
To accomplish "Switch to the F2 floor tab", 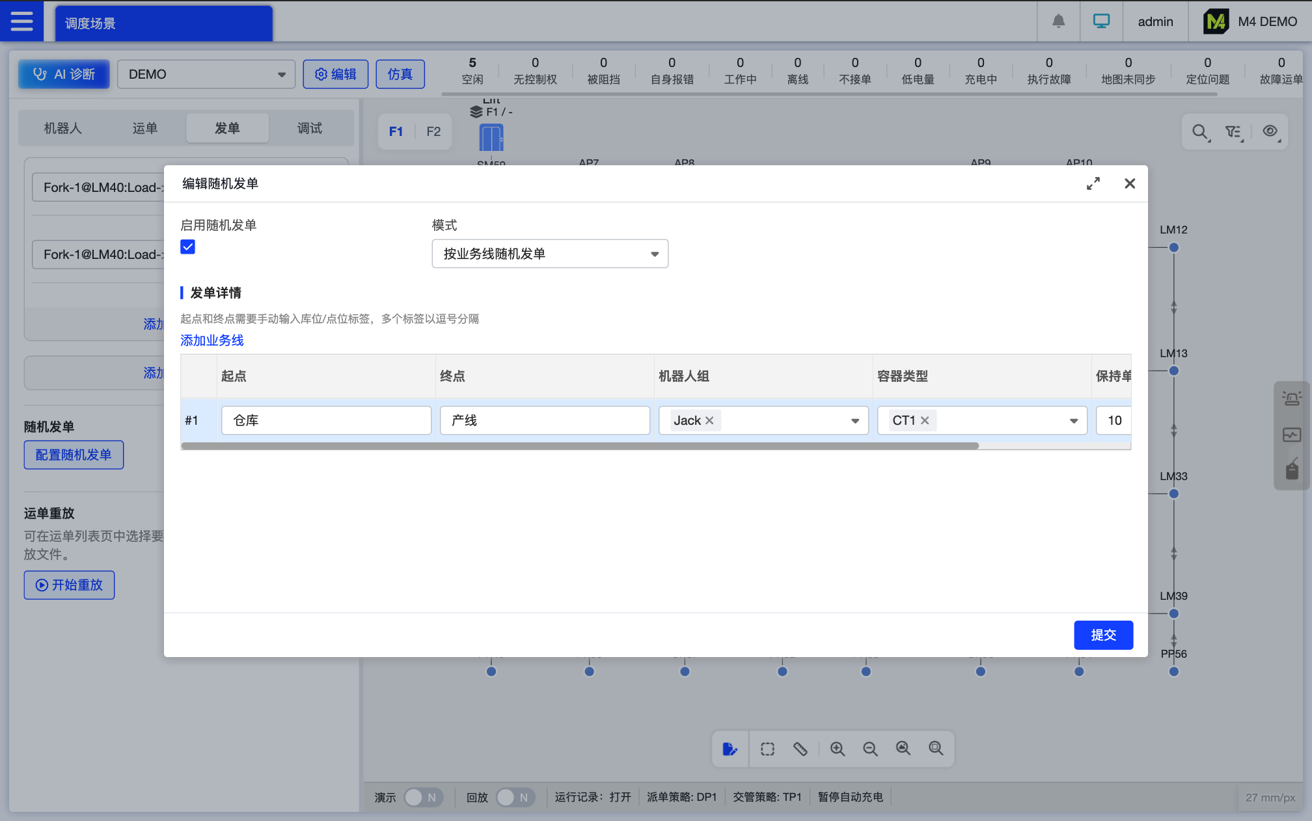I will (433, 131).
